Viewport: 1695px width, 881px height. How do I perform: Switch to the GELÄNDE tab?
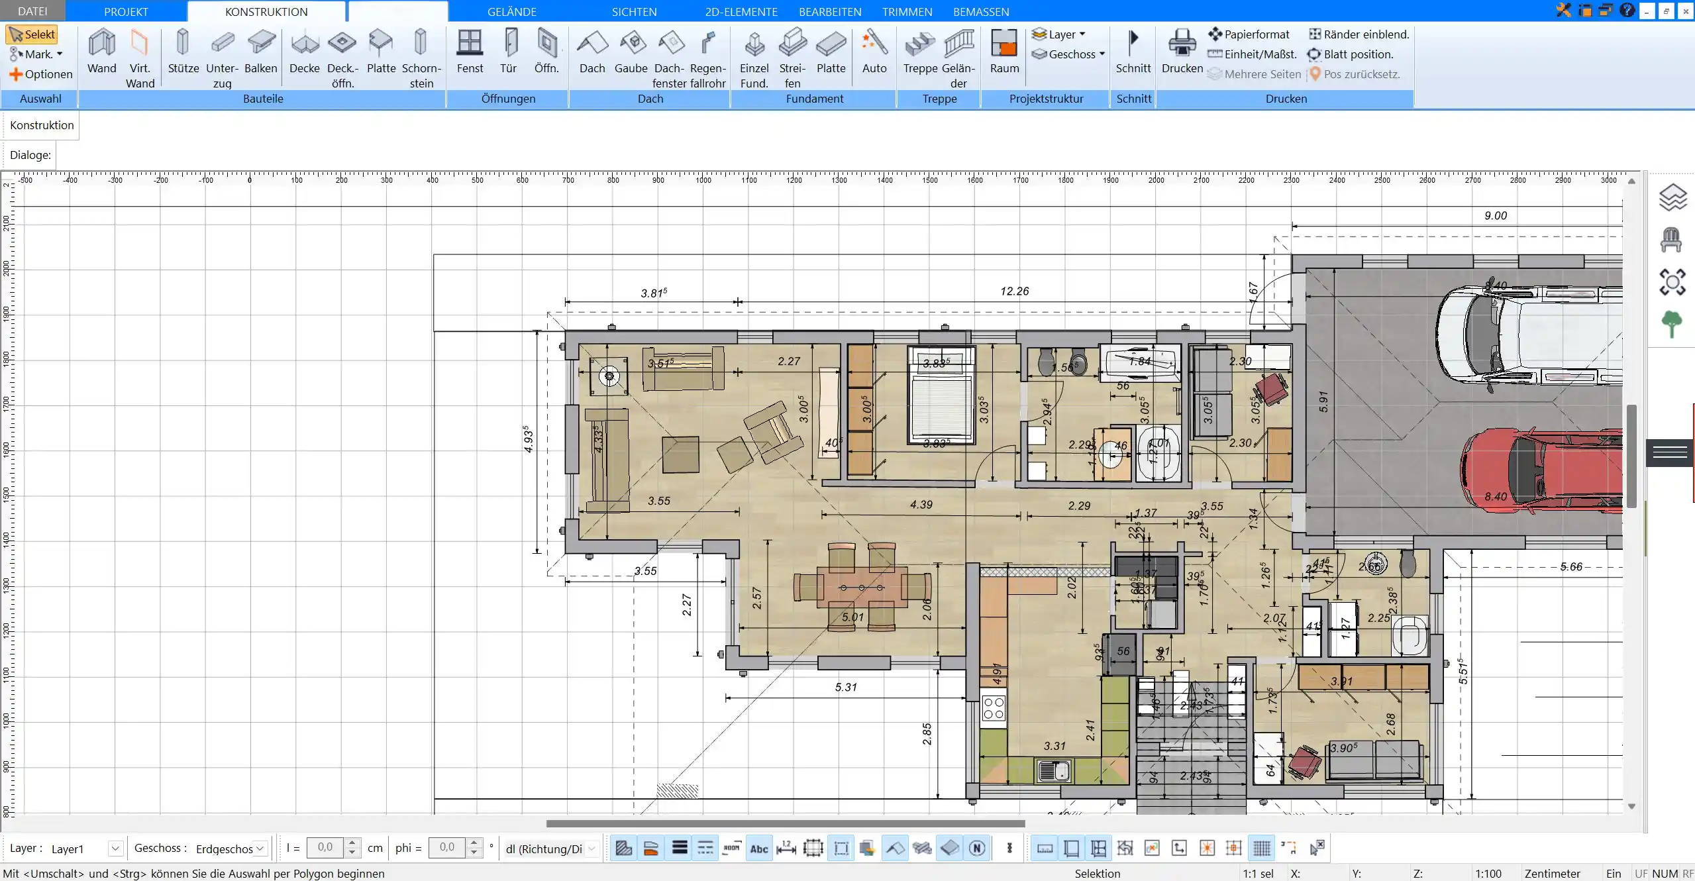512,11
